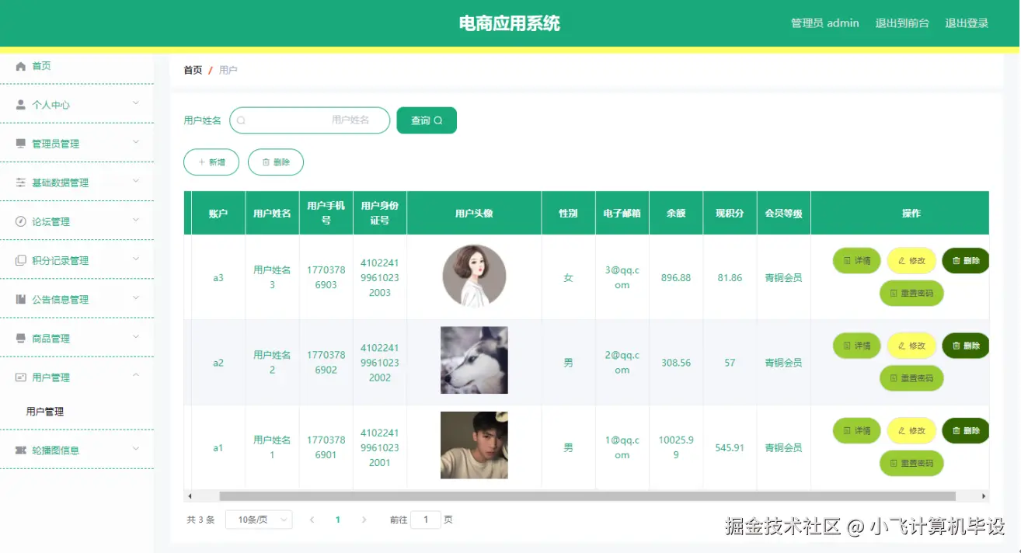
Task: Click the magnifier icon inside the search box
Action: pos(241,120)
